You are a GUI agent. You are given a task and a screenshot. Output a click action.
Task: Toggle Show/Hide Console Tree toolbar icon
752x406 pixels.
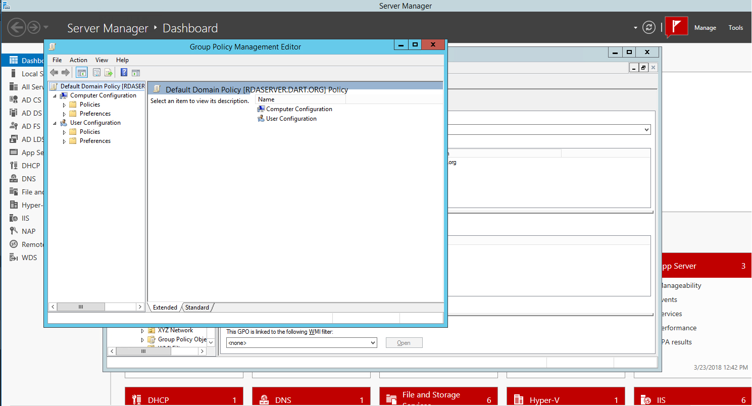click(81, 72)
